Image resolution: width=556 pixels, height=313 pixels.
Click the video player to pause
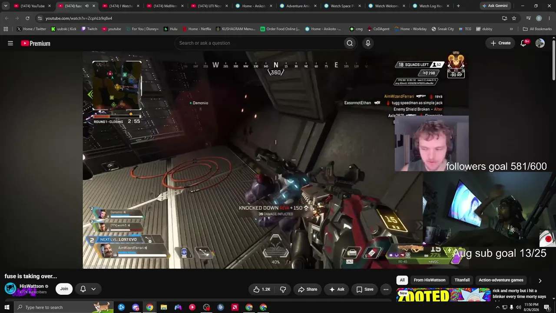pos(275,160)
